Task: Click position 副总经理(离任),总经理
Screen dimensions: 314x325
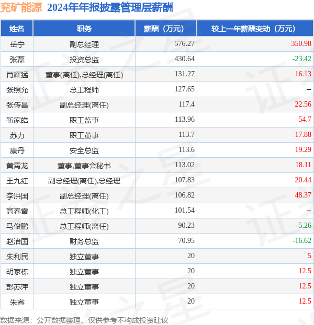Action: point(84,181)
